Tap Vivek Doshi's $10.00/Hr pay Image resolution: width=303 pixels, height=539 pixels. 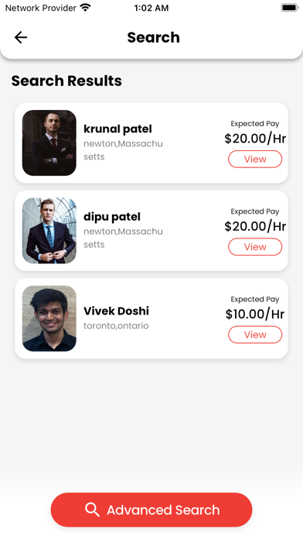tap(255, 314)
